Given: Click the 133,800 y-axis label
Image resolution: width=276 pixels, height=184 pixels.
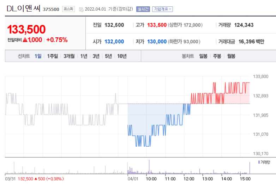Looking at the screenshot, I should (x=261, y=76).
